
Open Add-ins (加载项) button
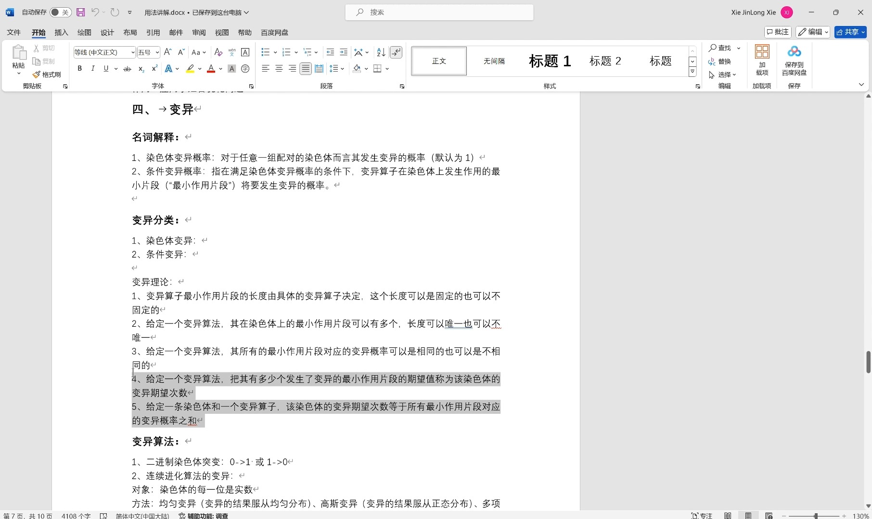(x=762, y=60)
